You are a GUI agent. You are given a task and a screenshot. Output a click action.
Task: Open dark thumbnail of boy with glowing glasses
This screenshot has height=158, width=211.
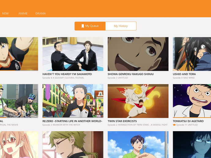pos(192,145)
